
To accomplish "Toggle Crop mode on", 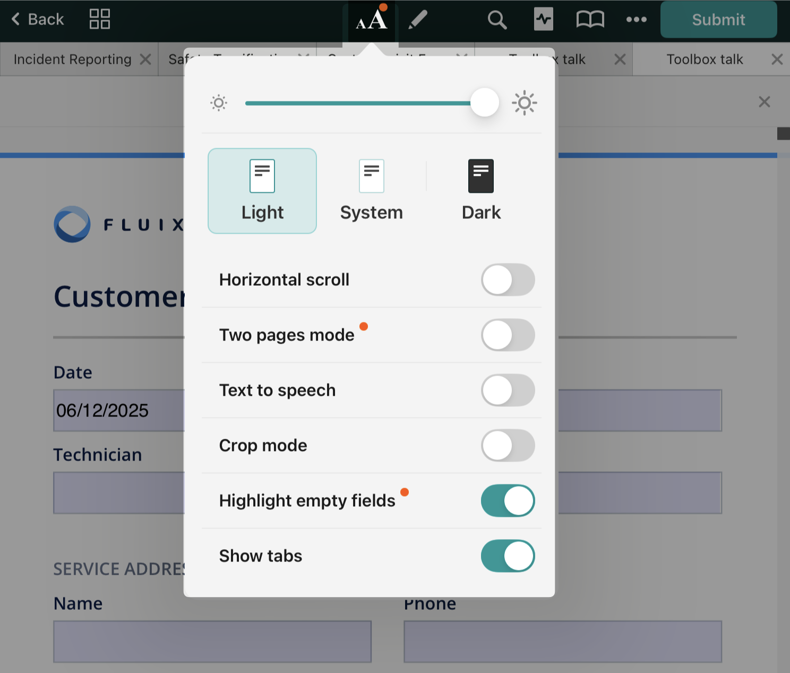I will [x=508, y=446].
